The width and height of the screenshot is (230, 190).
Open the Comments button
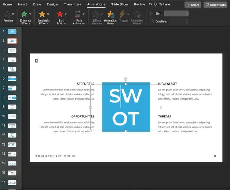215,5
